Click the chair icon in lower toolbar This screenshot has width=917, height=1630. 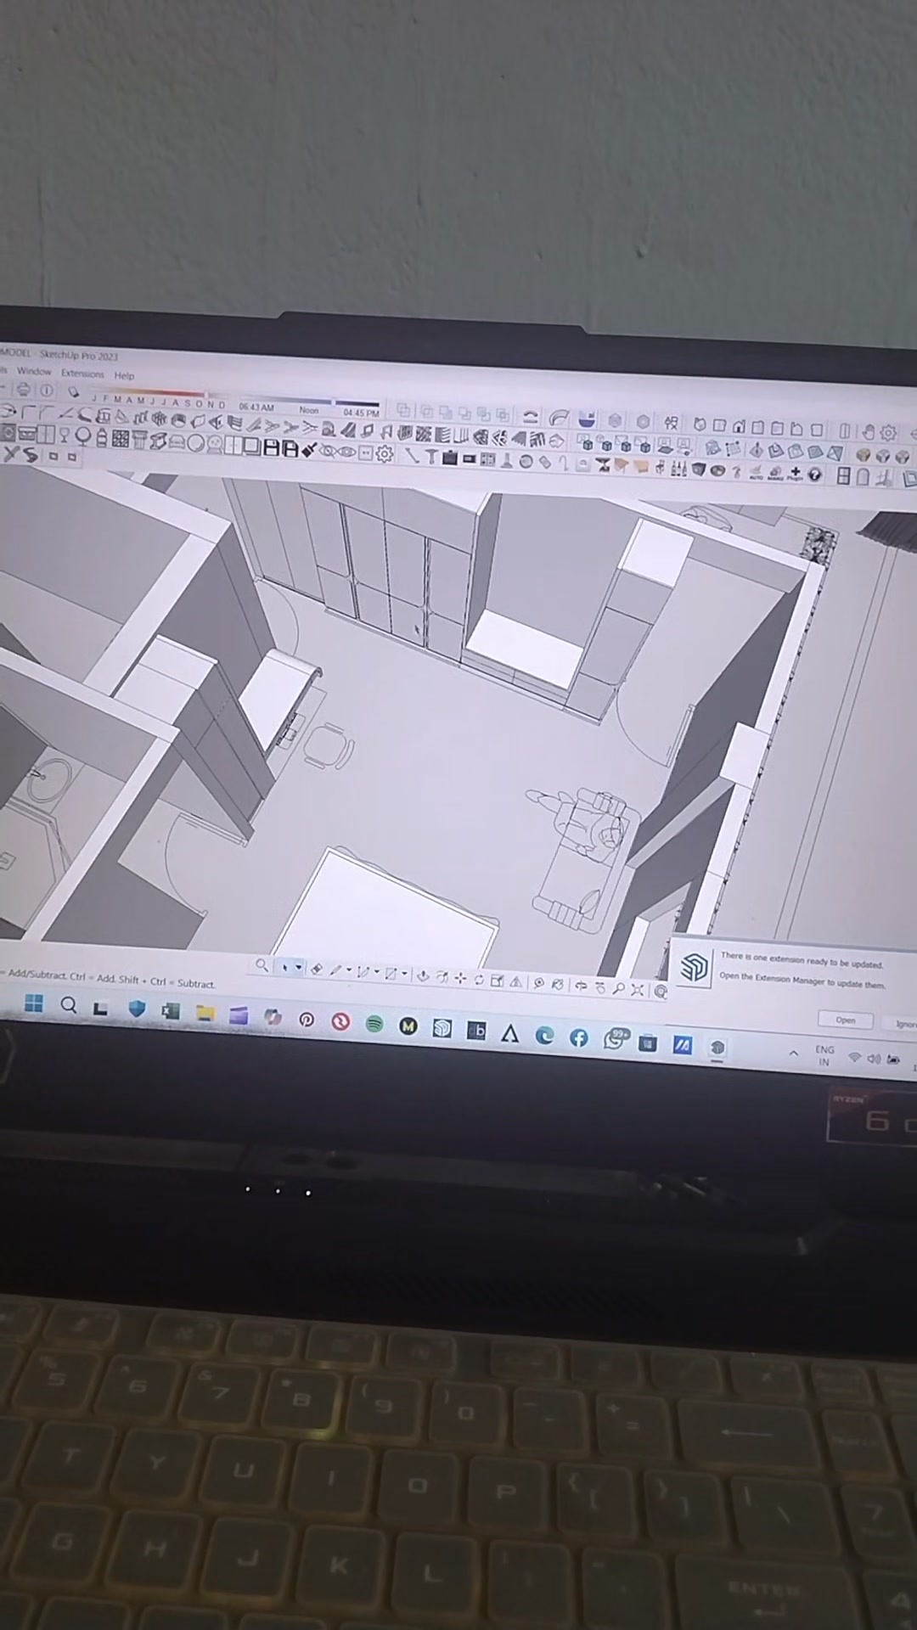coord(660,467)
